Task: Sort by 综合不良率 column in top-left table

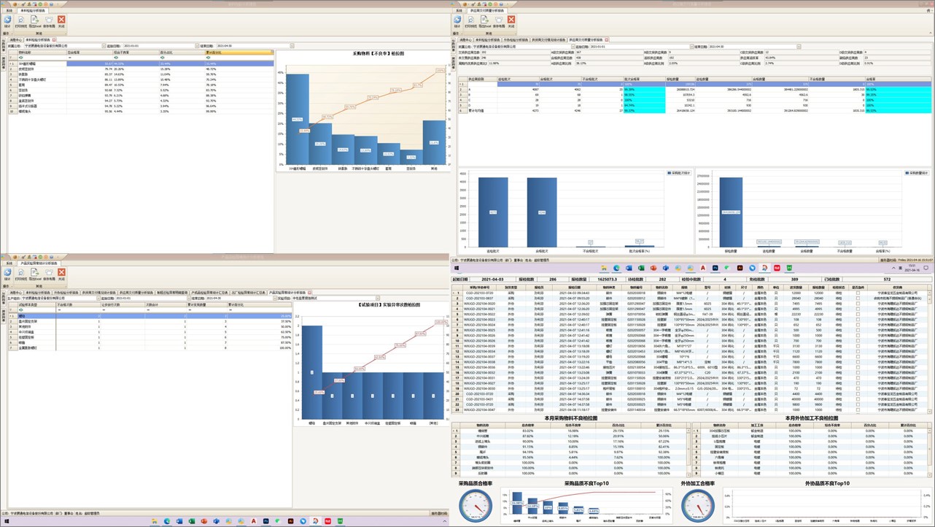Action: coord(136,53)
